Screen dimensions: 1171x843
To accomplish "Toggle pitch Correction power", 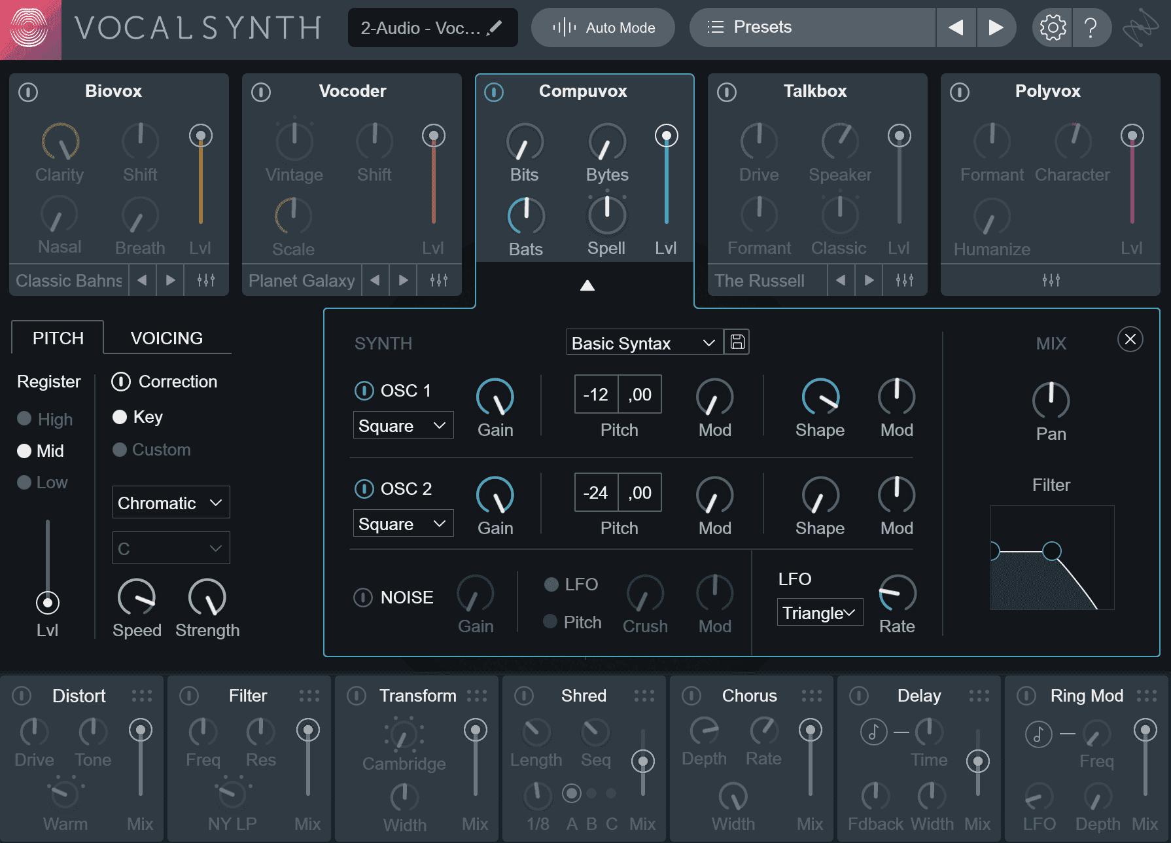I will (x=121, y=381).
